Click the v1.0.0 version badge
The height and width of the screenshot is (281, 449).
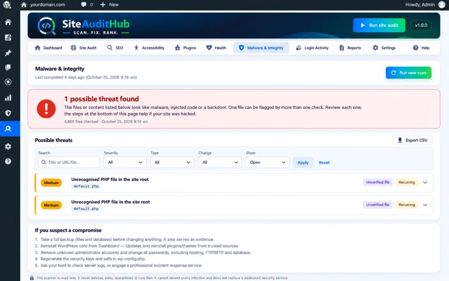[x=421, y=25]
